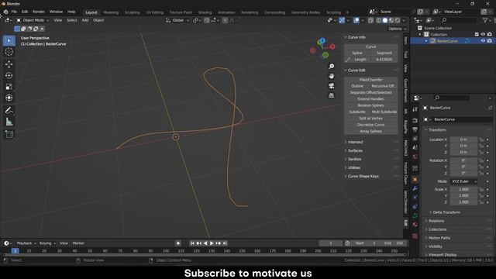The width and height of the screenshot is (496, 279).
Task: Toggle Collection exclude checkbox in outliner
Action: click(x=477, y=34)
